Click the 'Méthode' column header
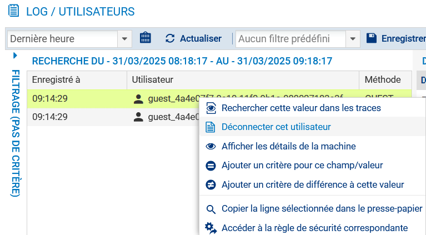This screenshot has width=426, height=235. (x=382, y=80)
